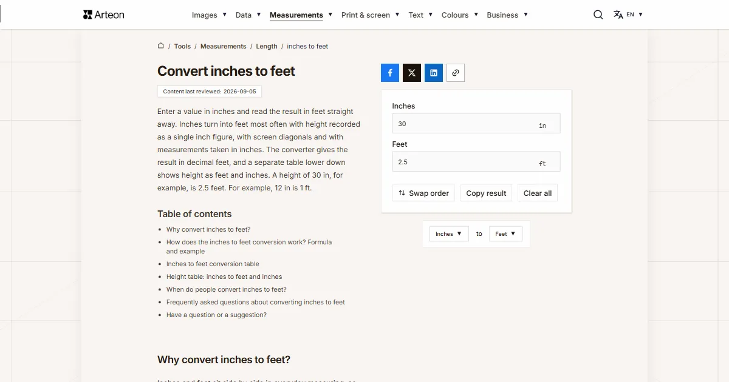Share on LinkedIn
The height and width of the screenshot is (382, 729).
point(434,73)
